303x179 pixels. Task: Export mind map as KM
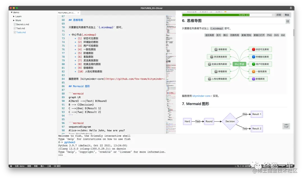click(283, 35)
